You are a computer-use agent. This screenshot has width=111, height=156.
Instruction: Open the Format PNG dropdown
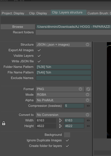click(60, 89)
